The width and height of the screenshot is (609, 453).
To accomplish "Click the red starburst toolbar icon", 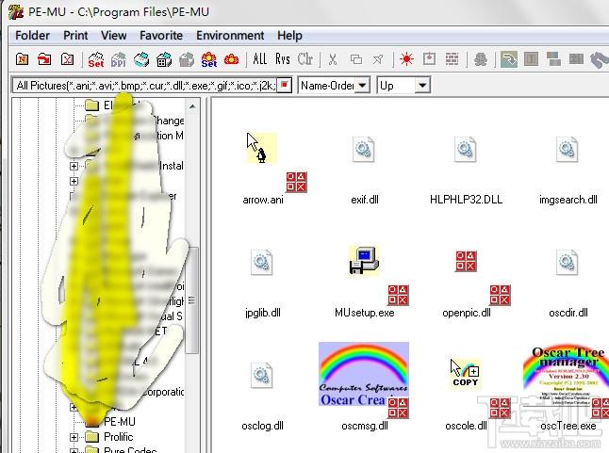I will click(406, 59).
